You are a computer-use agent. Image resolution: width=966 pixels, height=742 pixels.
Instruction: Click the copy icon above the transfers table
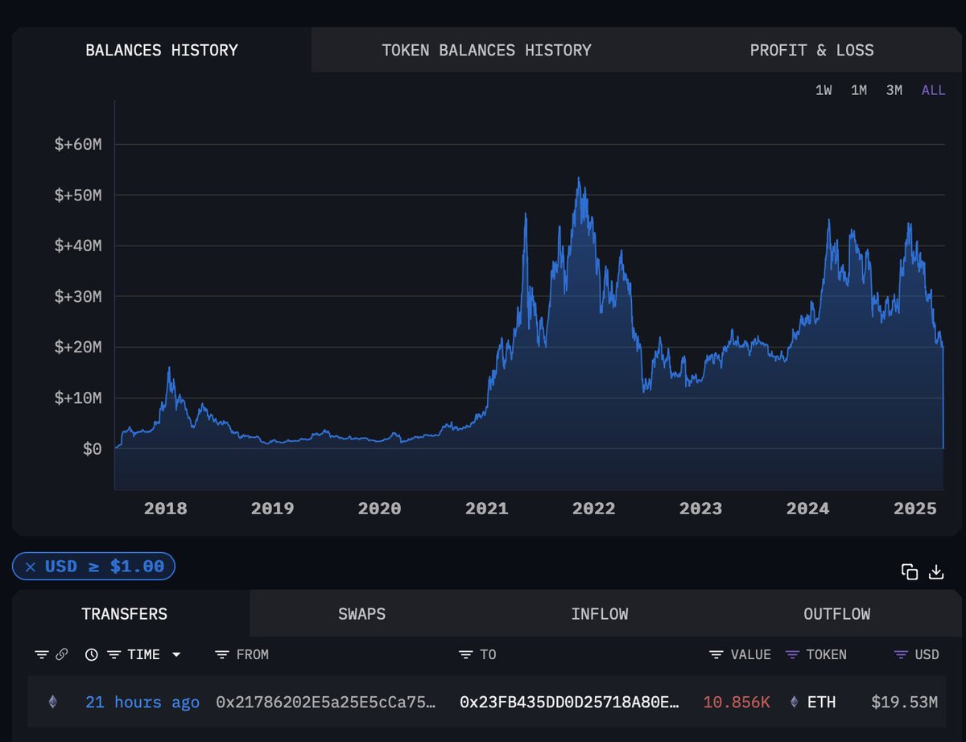(910, 571)
